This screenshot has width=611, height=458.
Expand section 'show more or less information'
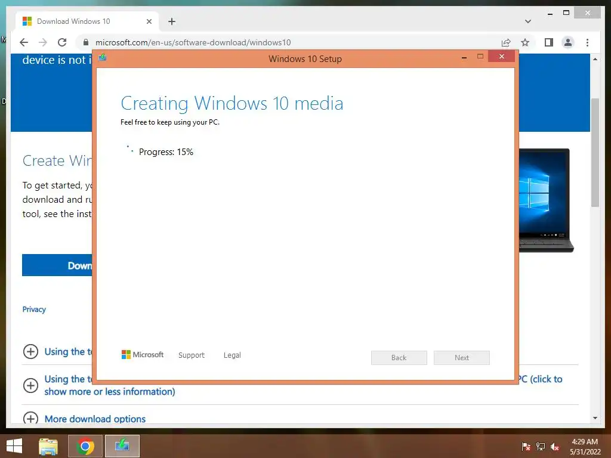tap(30, 386)
